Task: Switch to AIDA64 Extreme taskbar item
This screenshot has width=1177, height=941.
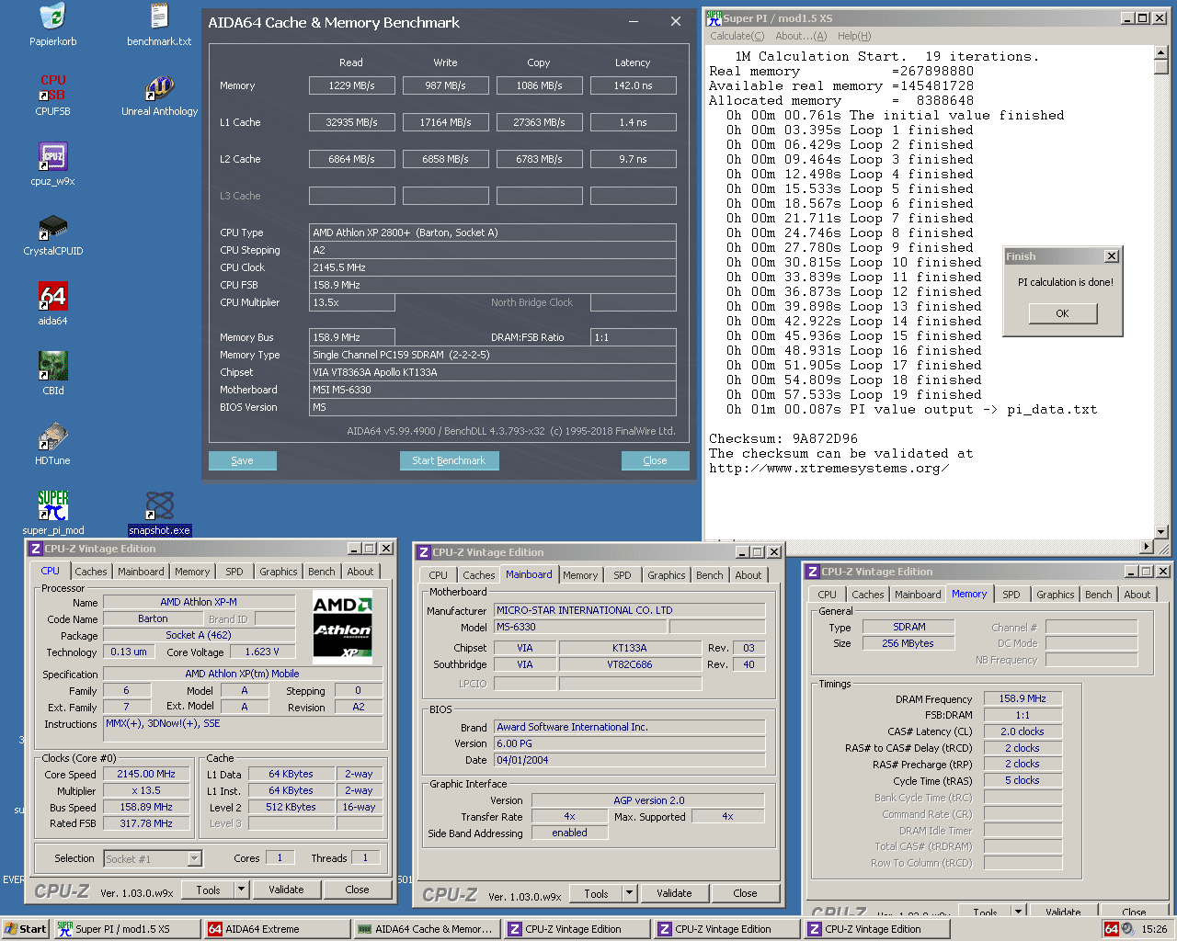Action: (275, 929)
